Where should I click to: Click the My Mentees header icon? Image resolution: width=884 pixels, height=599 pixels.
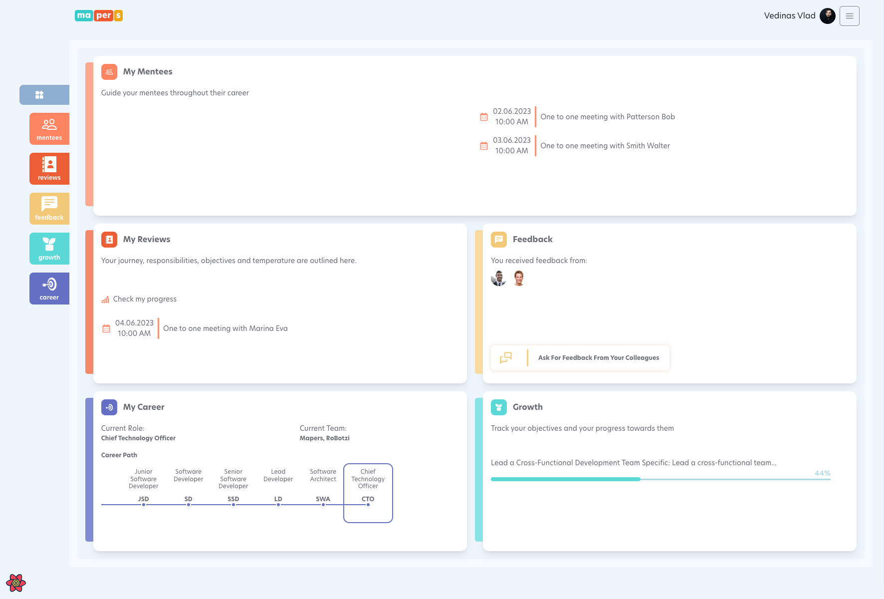(109, 71)
